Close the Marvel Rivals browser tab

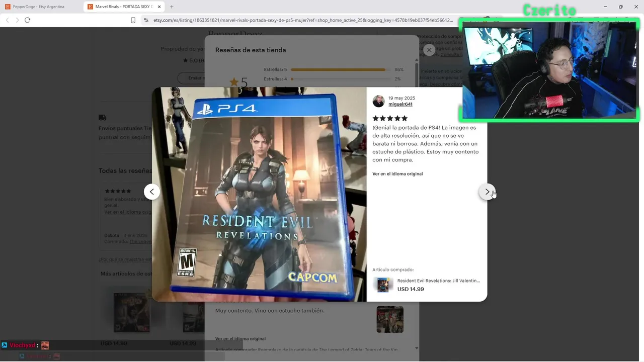(x=159, y=7)
